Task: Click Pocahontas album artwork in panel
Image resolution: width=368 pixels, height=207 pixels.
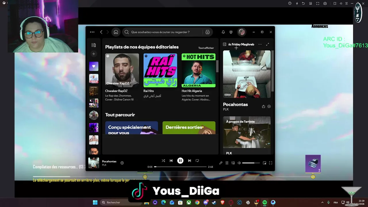Action: [x=247, y=74]
